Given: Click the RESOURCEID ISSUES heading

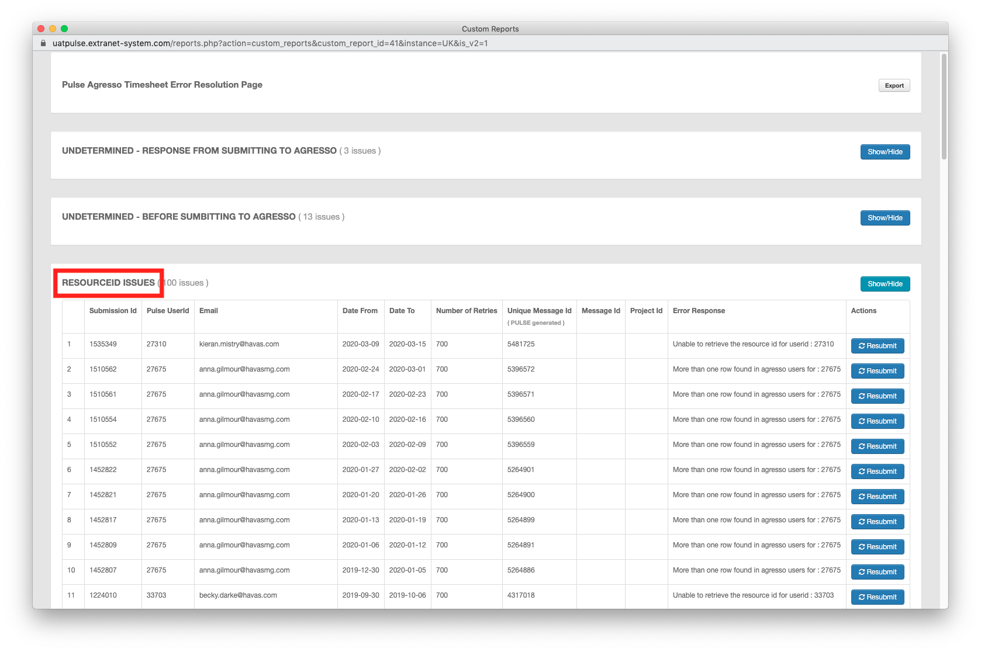Looking at the screenshot, I should 108,282.
